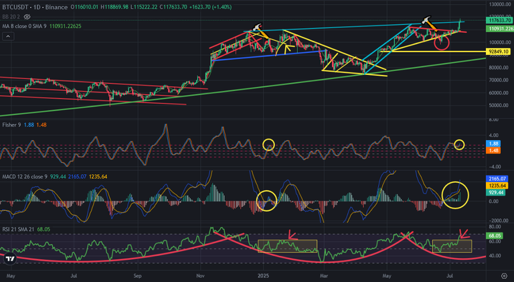Viewport: 514px width, 282px height.
Task: Click high value H118869.98 in header
Action: (114, 7)
